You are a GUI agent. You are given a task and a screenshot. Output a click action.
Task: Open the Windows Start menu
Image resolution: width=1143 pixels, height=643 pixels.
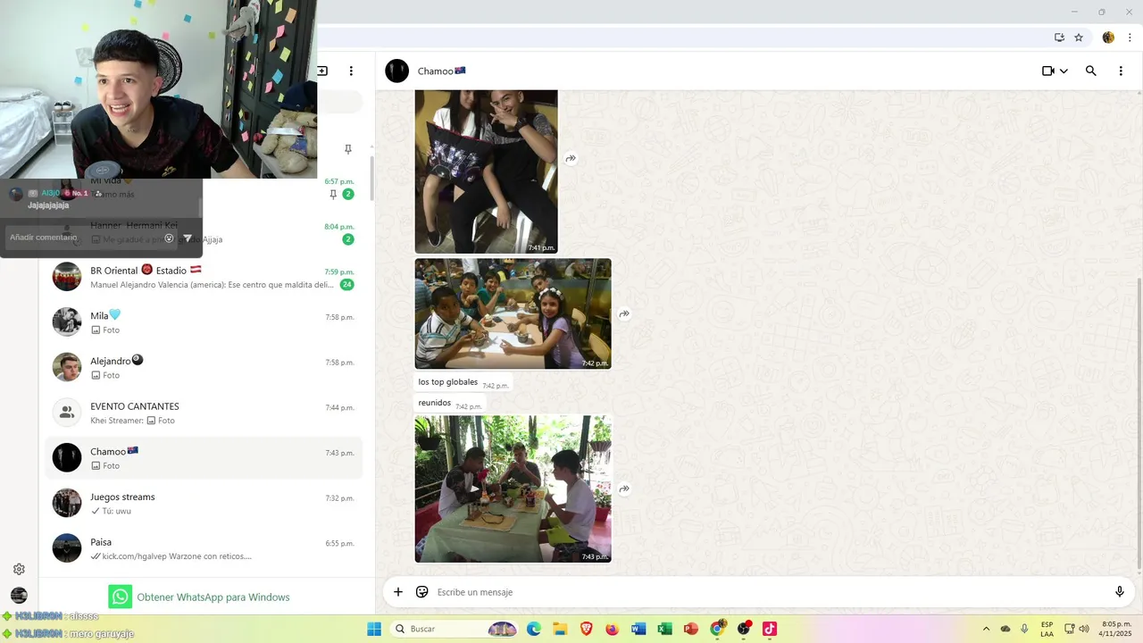coord(373,629)
